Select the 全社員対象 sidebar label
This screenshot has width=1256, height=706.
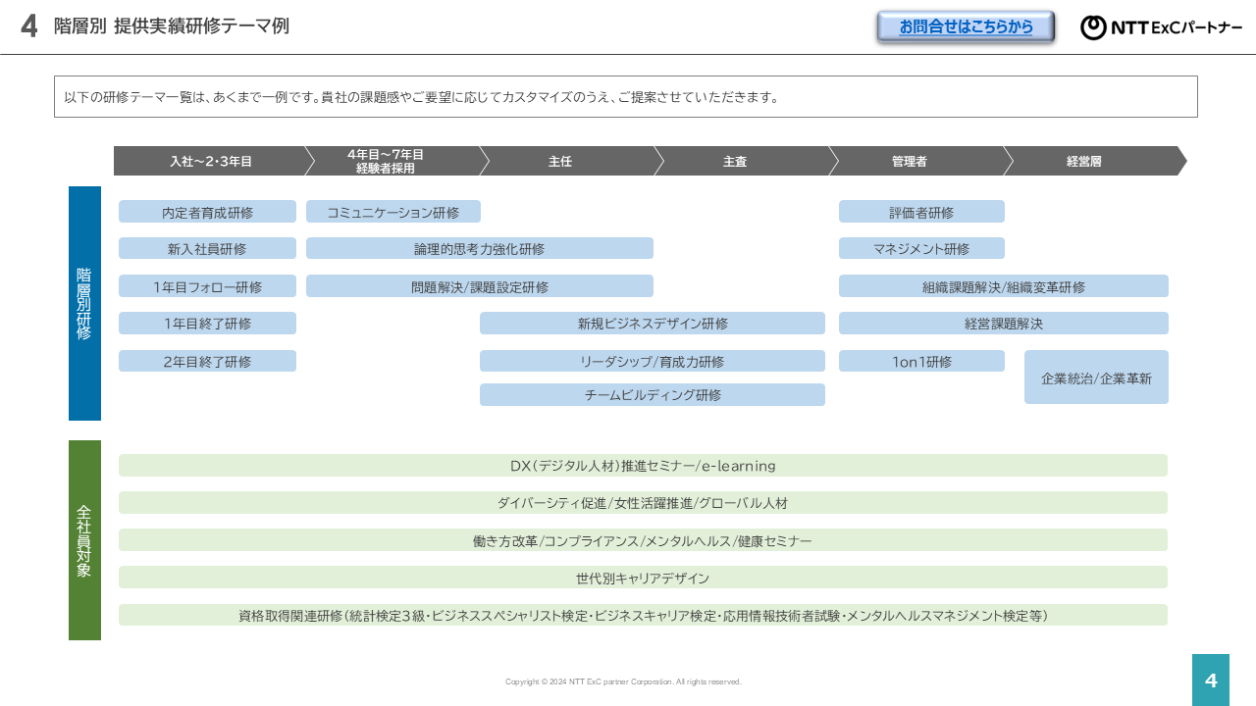point(84,538)
